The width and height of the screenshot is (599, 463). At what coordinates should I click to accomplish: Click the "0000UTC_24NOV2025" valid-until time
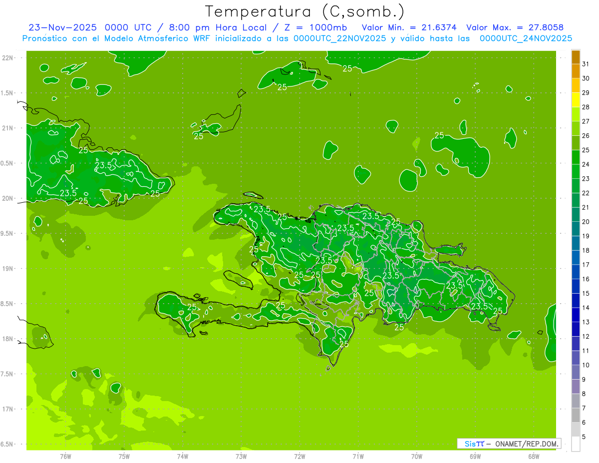coord(526,38)
